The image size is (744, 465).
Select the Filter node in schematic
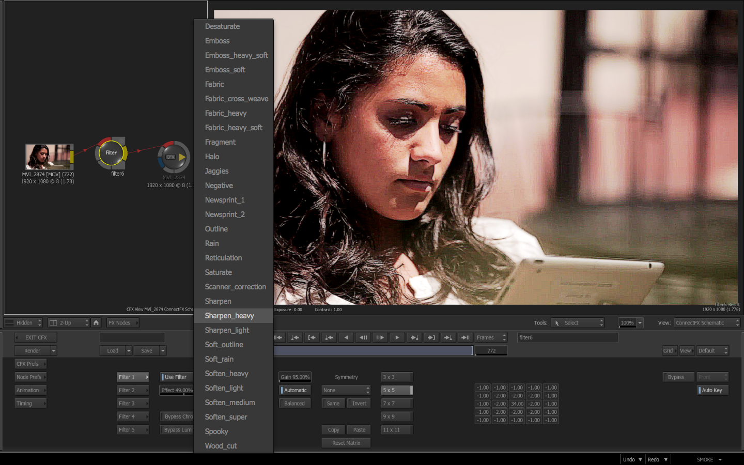pyautogui.click(x=111, y=153)
